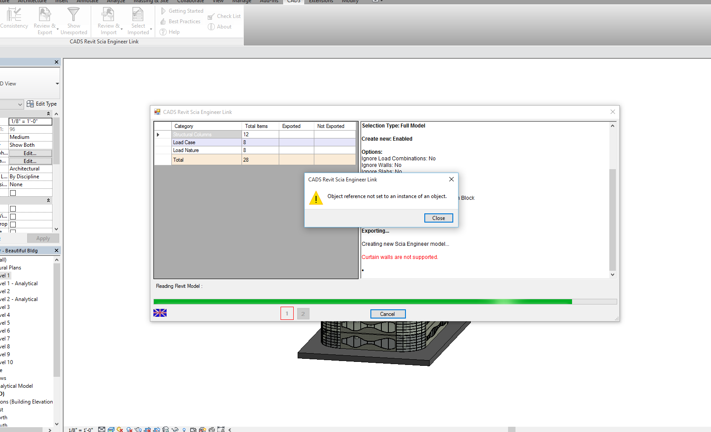711x432 pixels.
Task: Switch to the Extensions ribbon tab
Action: [x=321, y=1]
